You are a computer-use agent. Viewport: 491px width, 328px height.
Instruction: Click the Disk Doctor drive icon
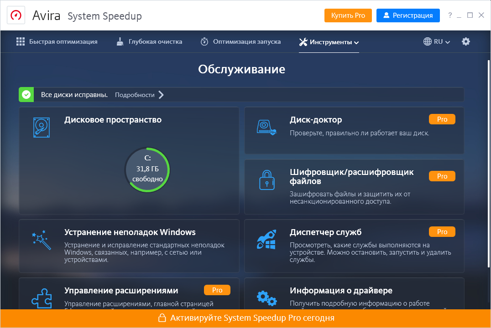click(x=266, y=127)
